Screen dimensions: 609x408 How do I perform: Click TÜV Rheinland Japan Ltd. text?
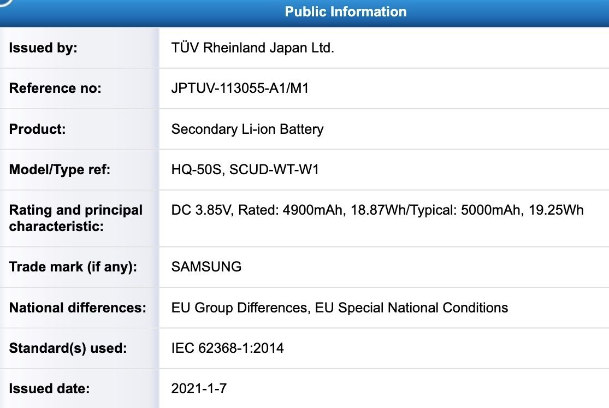(x=252, y=48)
